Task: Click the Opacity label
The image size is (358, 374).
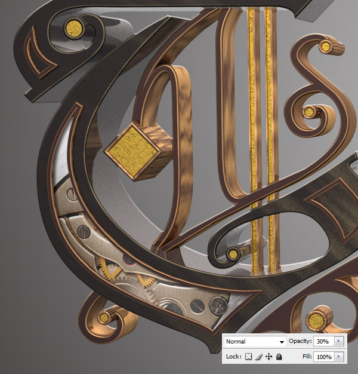Action: pos(300,341)
